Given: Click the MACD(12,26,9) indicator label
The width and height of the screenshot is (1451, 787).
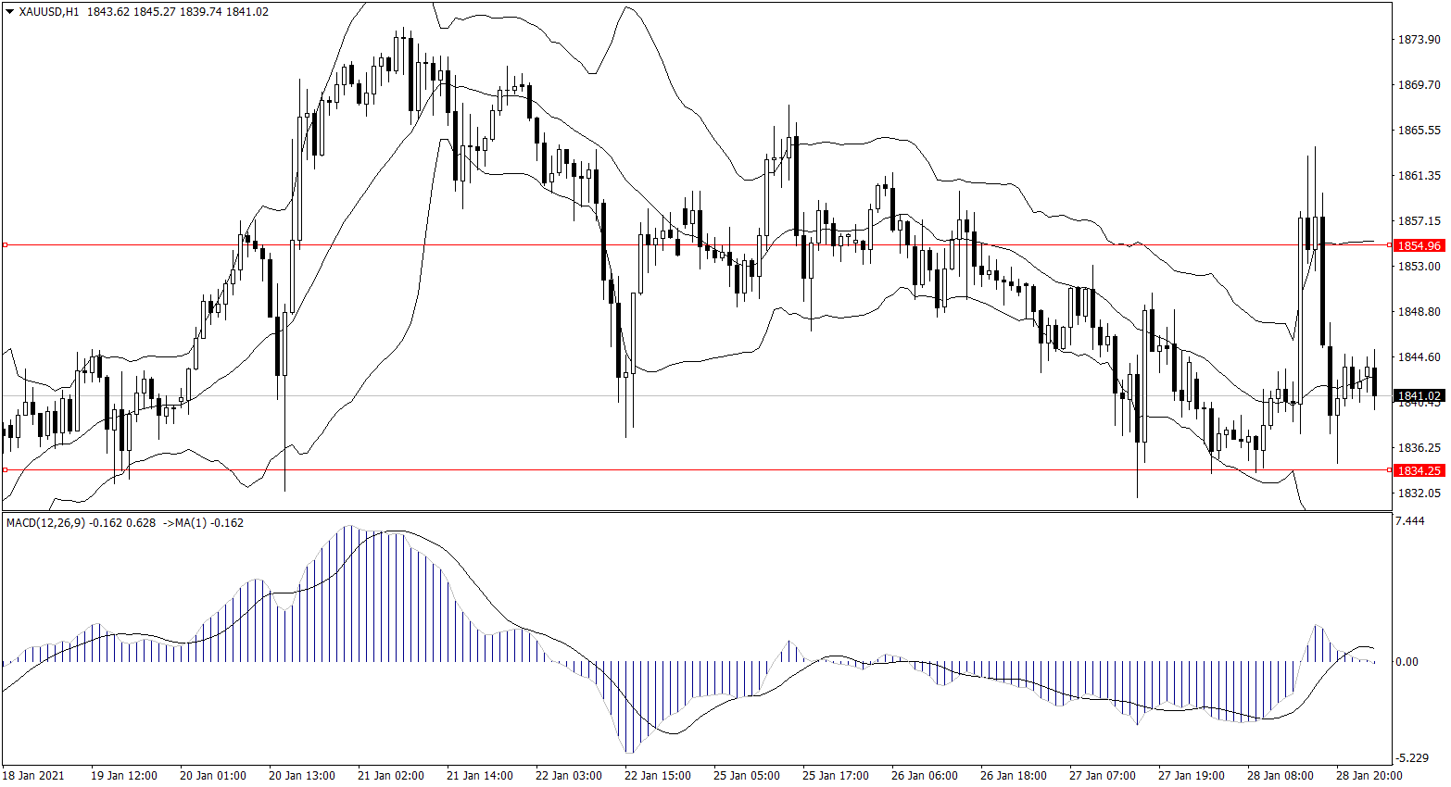Looking at the screenshot, I should tap(45, 523).
